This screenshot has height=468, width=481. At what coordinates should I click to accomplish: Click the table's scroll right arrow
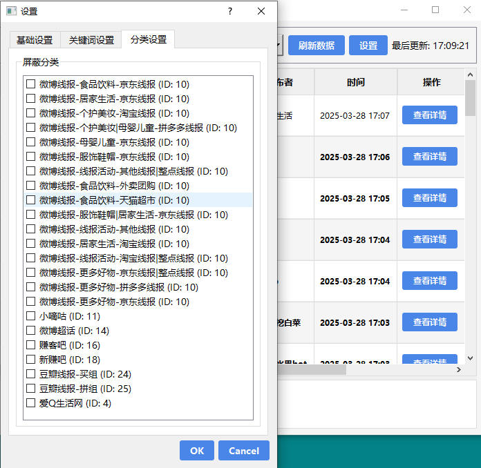459,369
